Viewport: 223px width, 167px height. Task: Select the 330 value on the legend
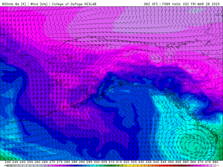click(141, 162)
